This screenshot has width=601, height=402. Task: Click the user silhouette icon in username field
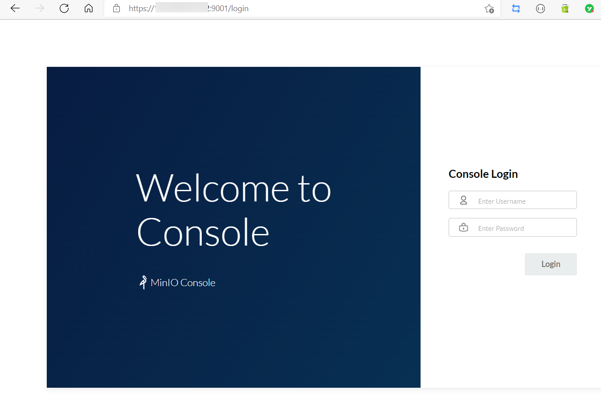[463, 200]
